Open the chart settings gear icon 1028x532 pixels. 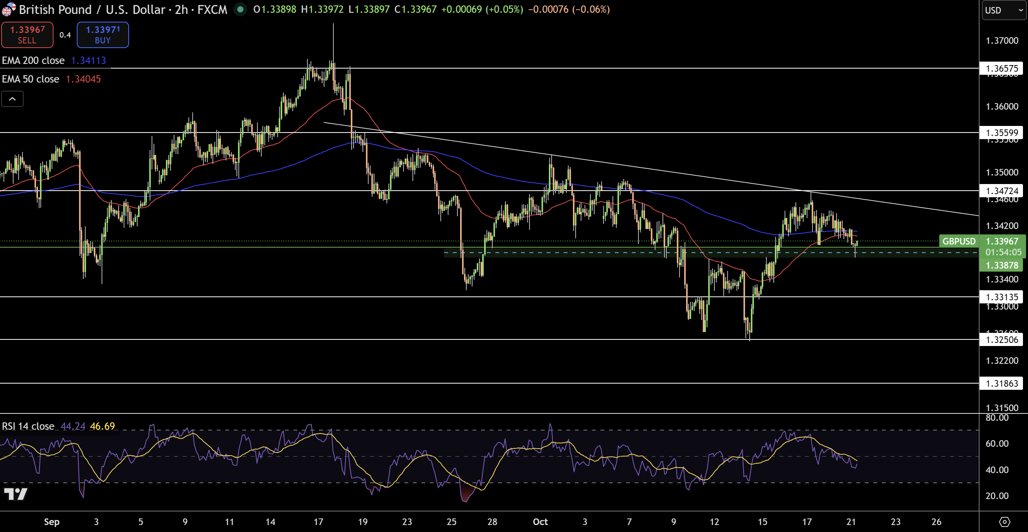pos(1004,522)
